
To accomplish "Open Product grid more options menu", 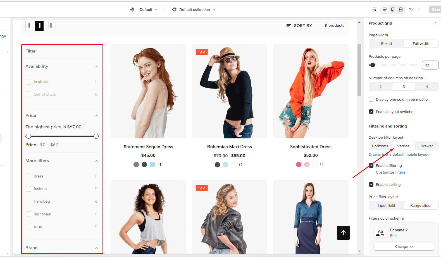I will coord(435,23).
